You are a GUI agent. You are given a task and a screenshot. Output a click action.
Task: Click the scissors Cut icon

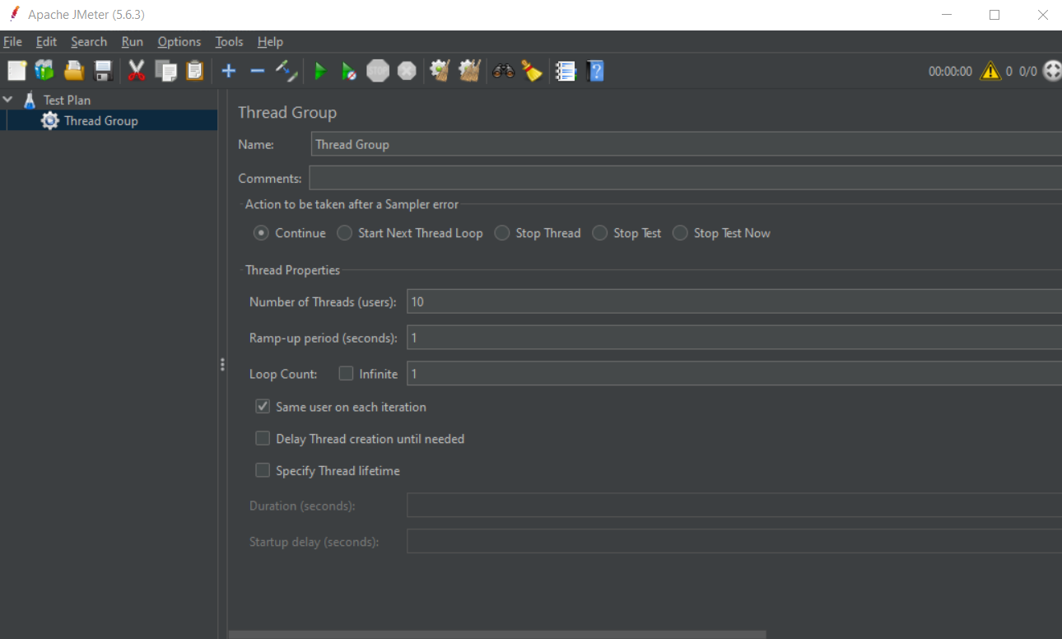coord(137,72)
